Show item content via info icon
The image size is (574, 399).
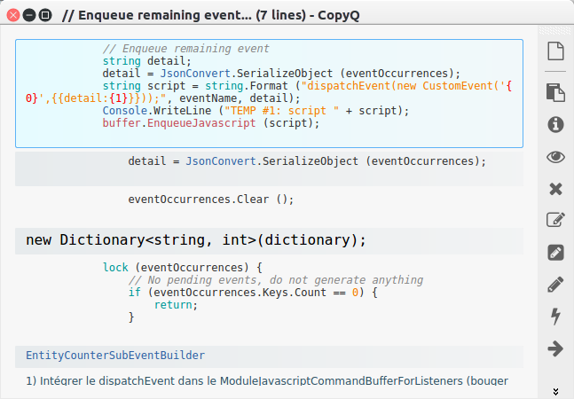tap(555, 124)
